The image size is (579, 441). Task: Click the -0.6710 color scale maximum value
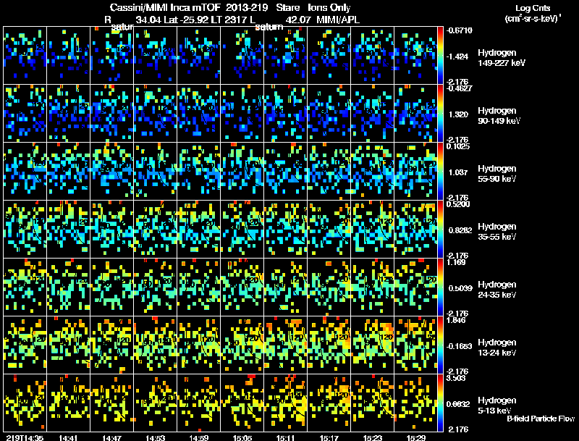459,30
